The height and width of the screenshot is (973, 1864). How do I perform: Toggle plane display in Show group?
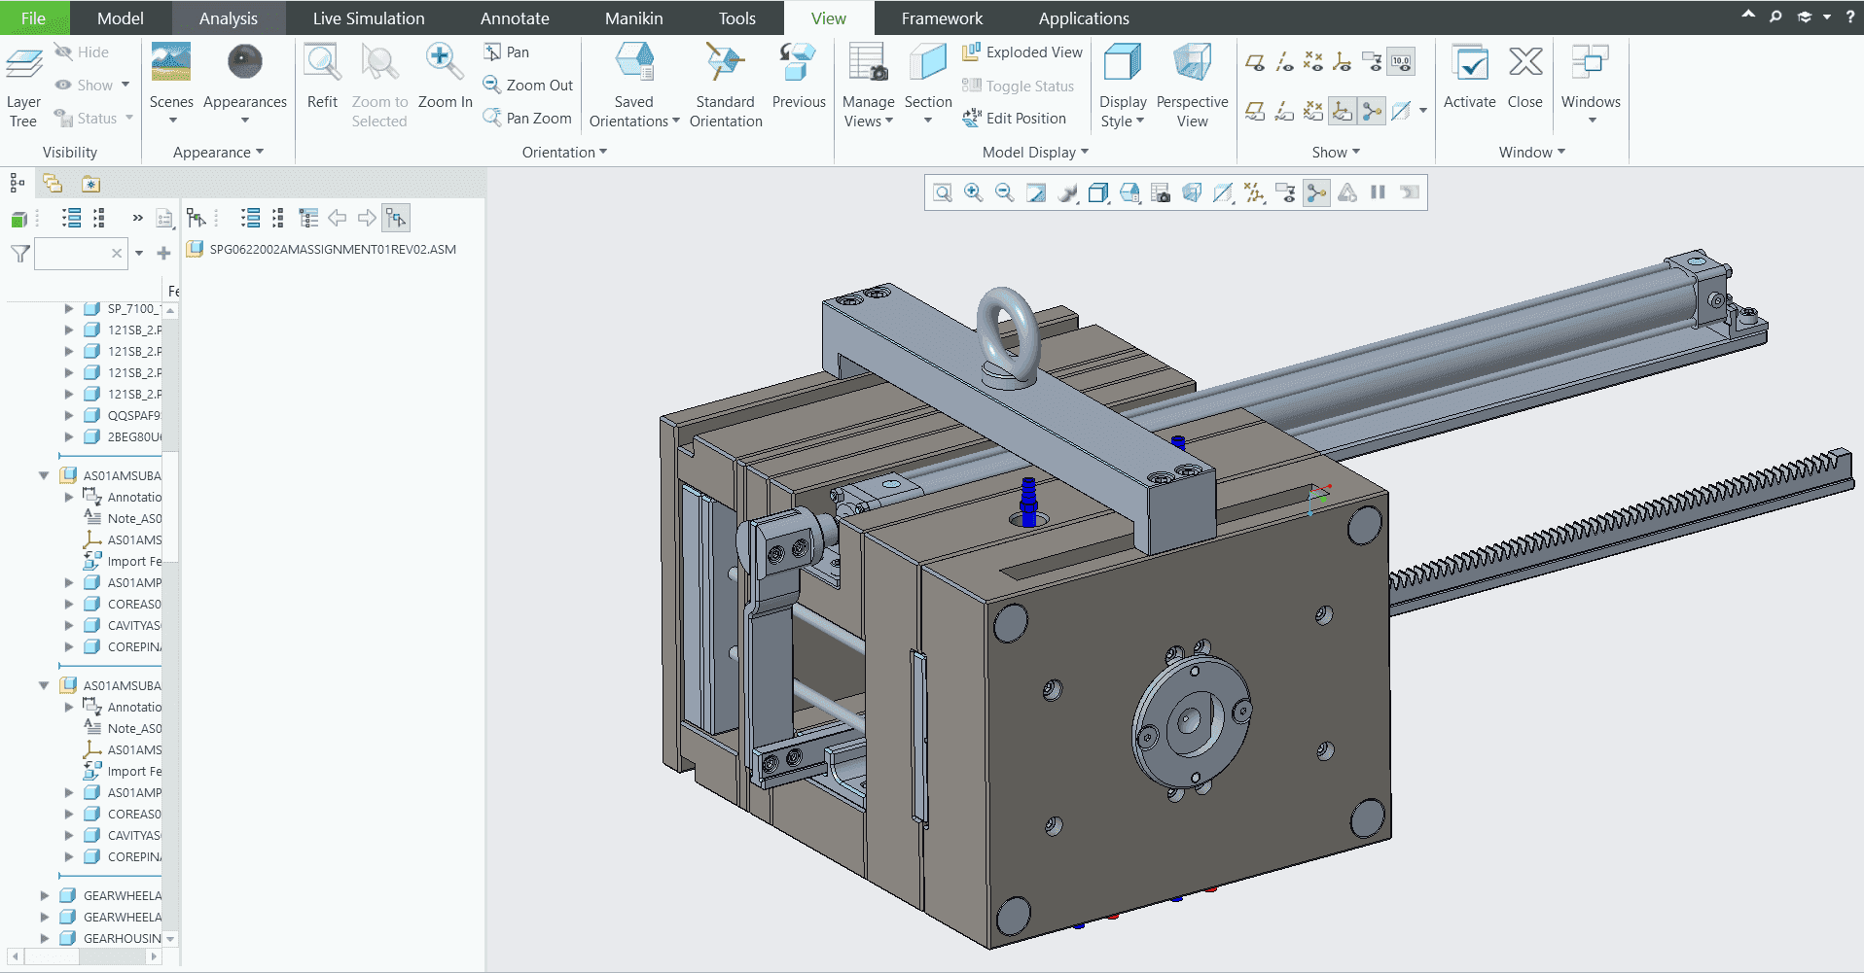[x=1255, y=62]
